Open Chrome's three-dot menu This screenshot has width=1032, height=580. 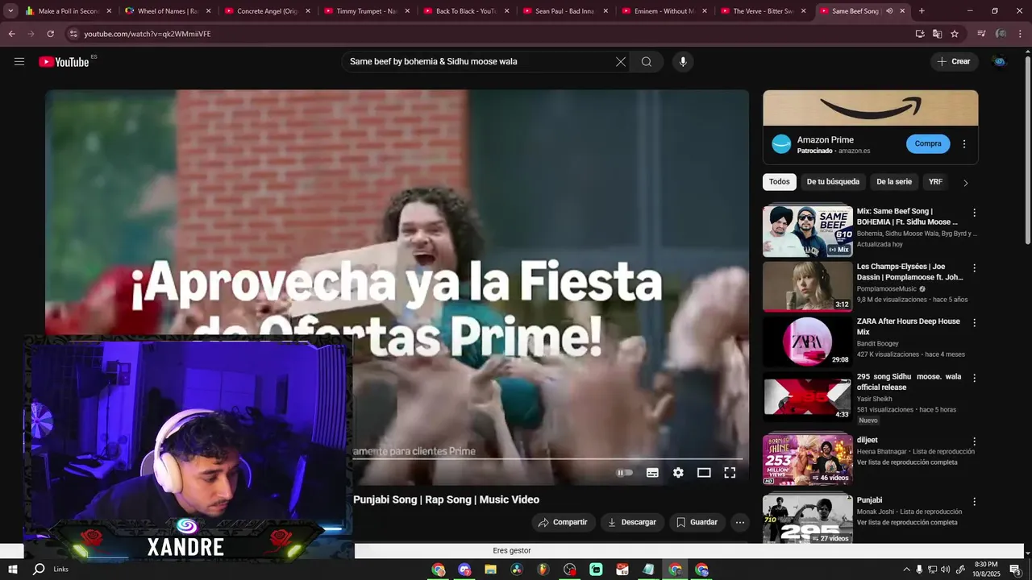1020,34
